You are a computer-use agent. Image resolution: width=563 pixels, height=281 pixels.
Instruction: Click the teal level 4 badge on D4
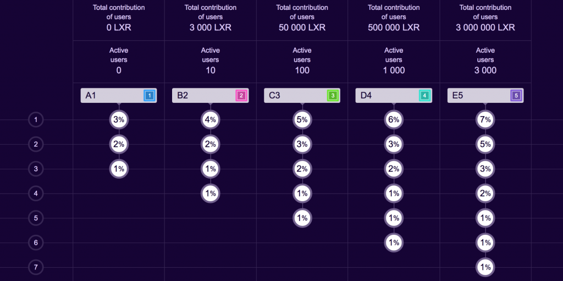tap(424, 96)
